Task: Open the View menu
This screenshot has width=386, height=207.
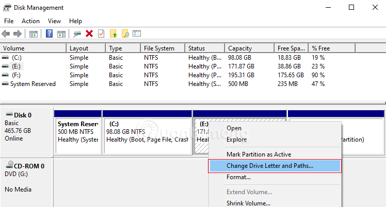Action: point(54,21)
